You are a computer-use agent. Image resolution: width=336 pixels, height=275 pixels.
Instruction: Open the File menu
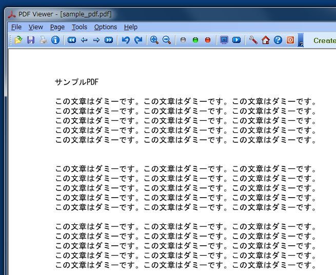click(x=16, y=27)
